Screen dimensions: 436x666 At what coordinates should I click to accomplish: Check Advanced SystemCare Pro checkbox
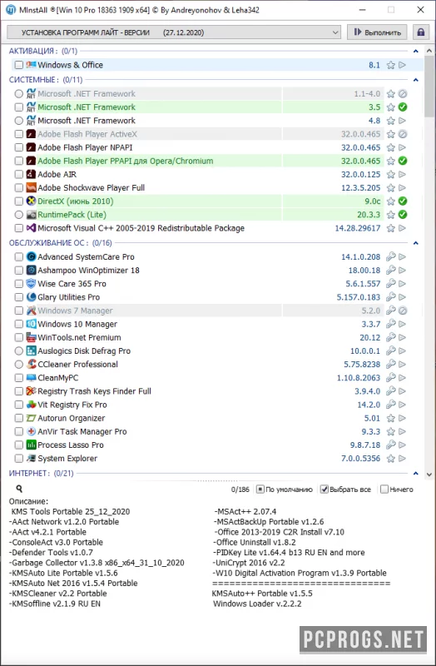[18, 256]
